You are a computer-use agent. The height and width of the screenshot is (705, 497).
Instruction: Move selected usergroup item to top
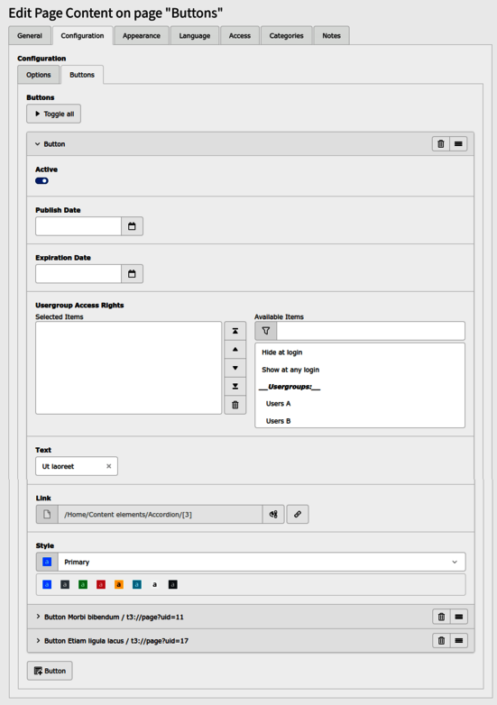235,331
